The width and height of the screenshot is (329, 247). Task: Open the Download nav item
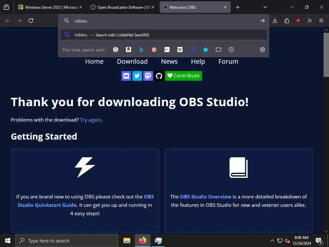(132, 61)
